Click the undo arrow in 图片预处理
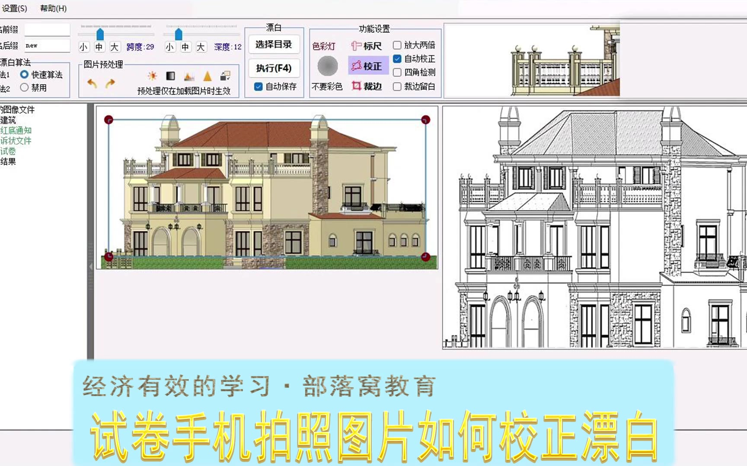This screenshot has height=466, width=747. pyautogui.click(x=92, y=82)
